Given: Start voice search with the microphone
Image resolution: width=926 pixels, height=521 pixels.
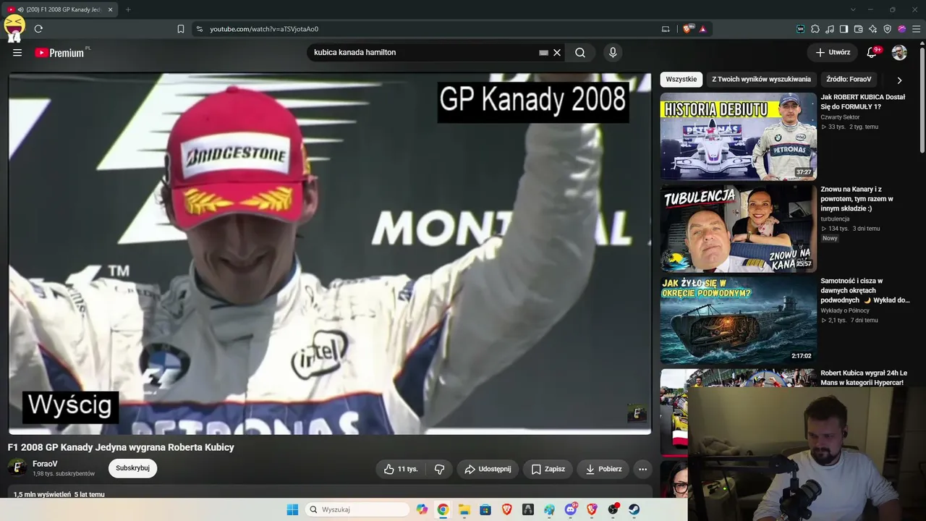Looking at the screenshot, I should coord(613,52).
